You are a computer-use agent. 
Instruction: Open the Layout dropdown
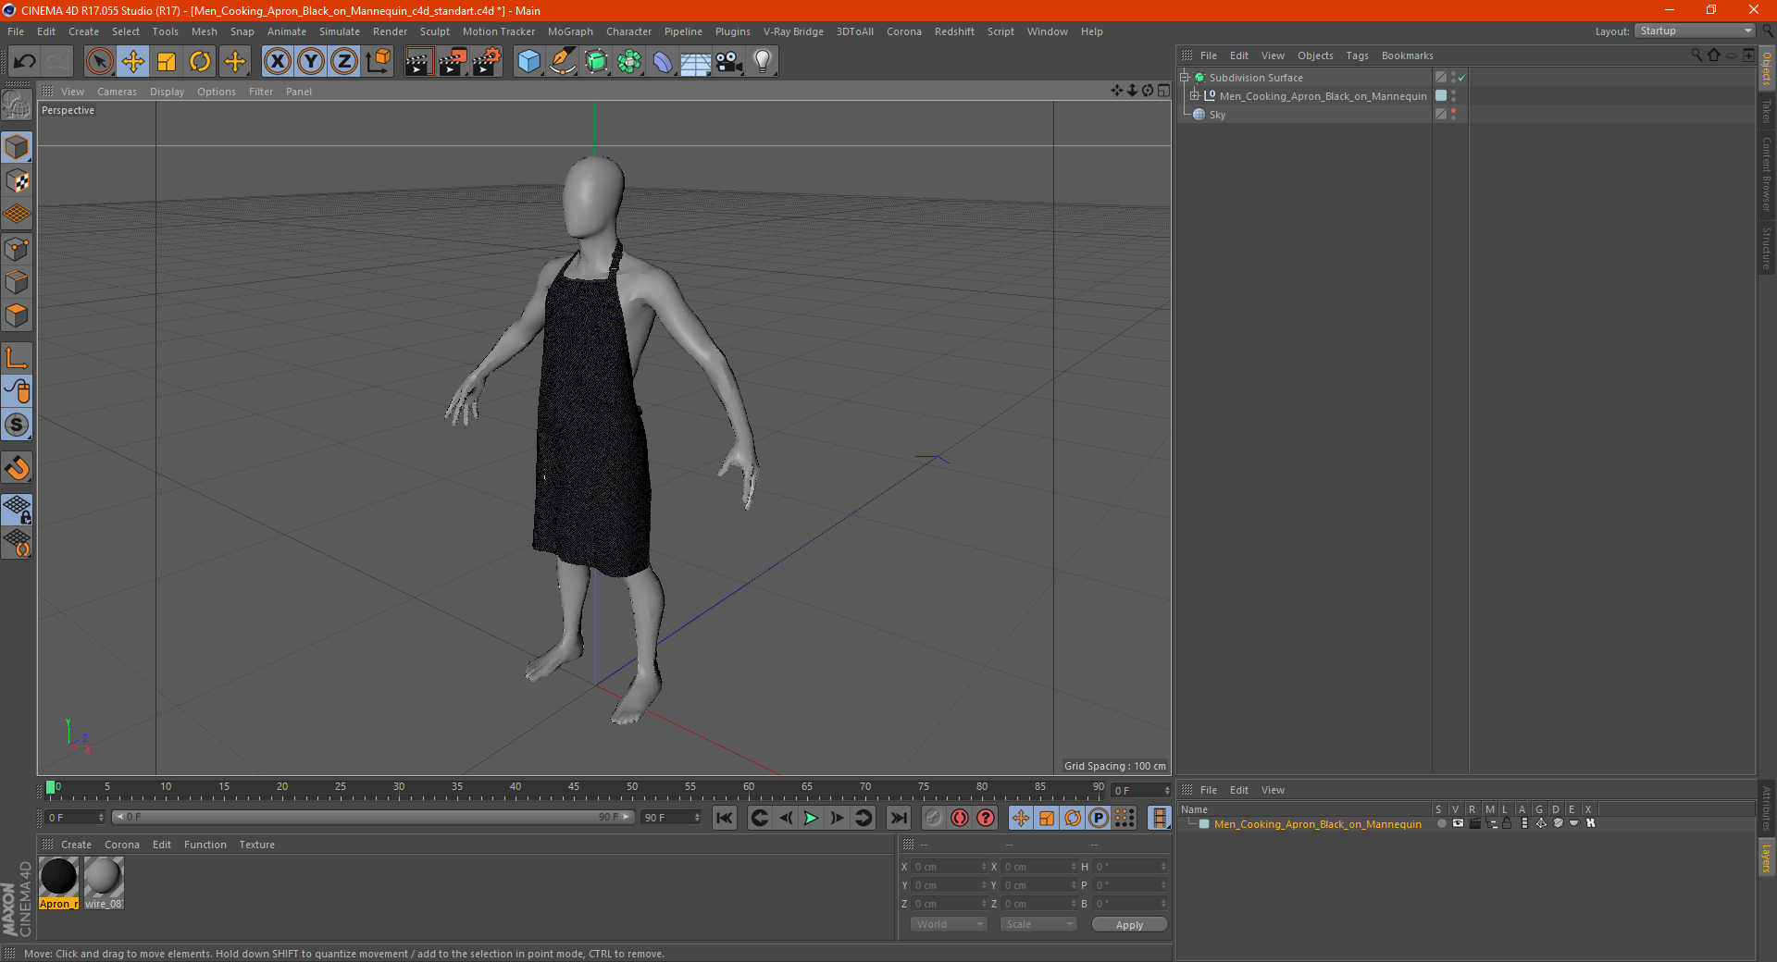coord(1695,31)
